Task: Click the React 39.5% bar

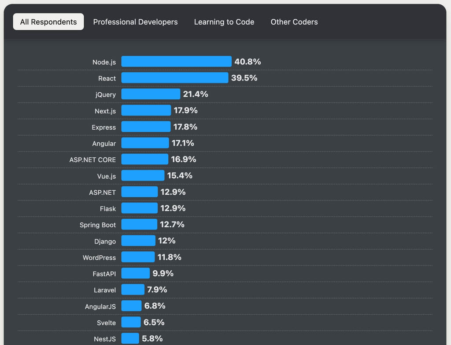Action: tap(174, 78)
